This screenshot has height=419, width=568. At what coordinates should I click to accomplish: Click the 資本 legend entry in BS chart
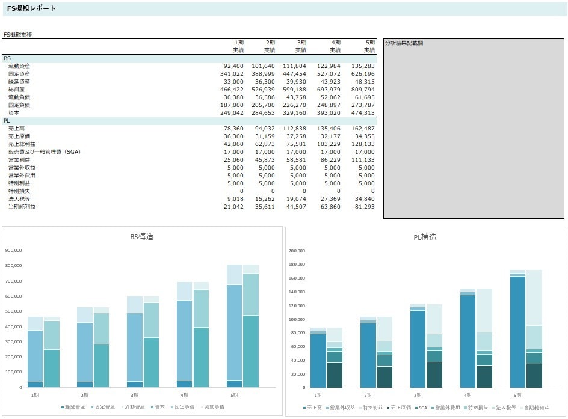(158, 407)
